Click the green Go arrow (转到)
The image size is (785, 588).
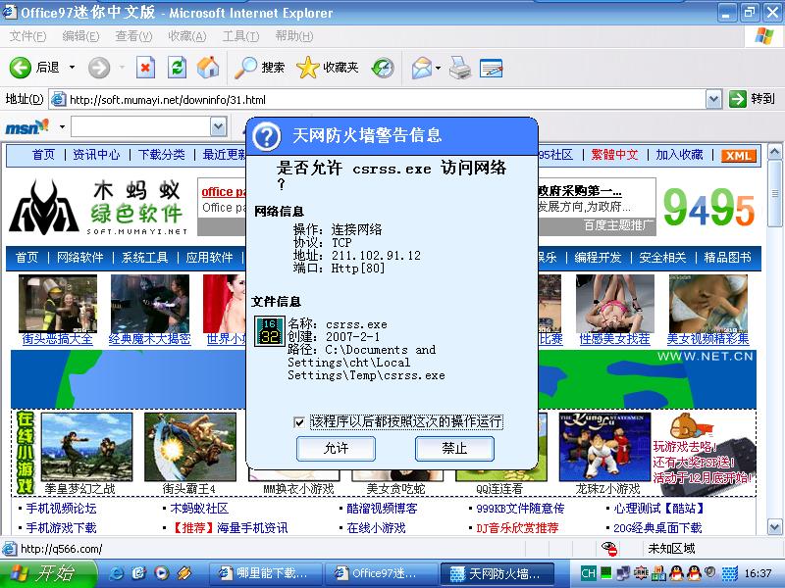pos(738,99)
